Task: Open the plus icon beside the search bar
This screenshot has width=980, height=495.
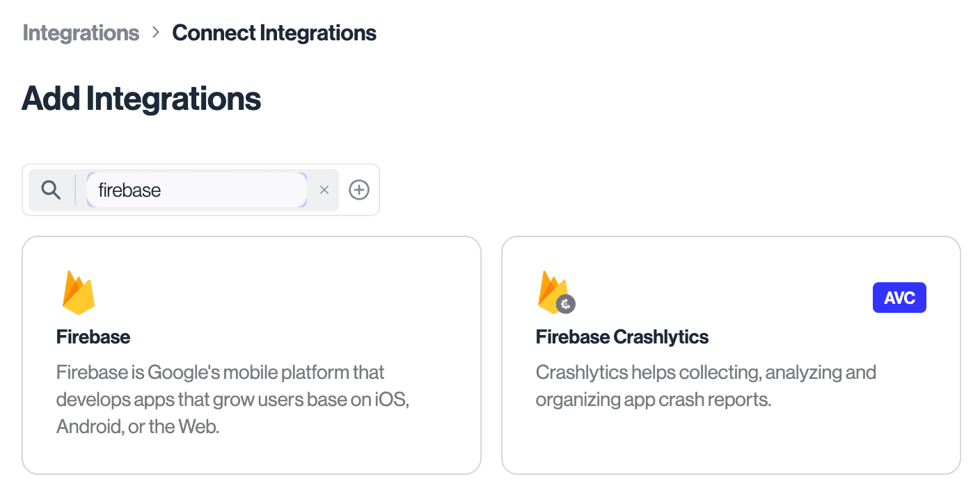Action: (x=359, y=189)
